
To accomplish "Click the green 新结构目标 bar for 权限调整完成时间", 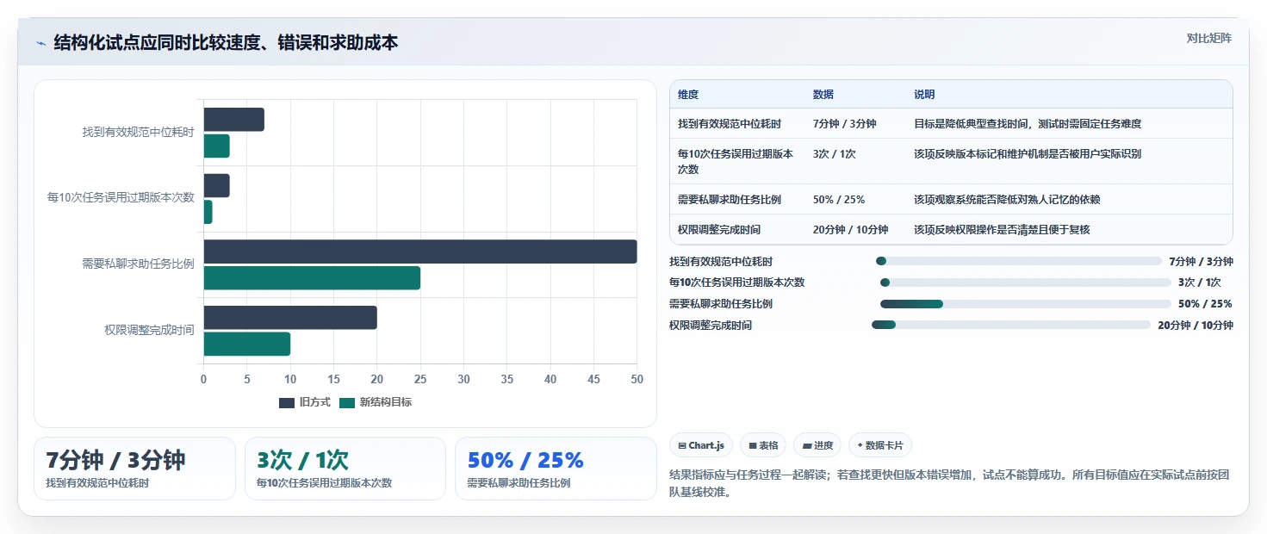I will (x=247, y=344).
